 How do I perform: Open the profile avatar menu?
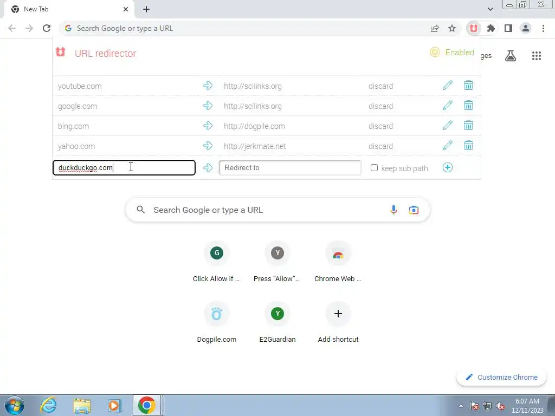(x=526, y=28)
